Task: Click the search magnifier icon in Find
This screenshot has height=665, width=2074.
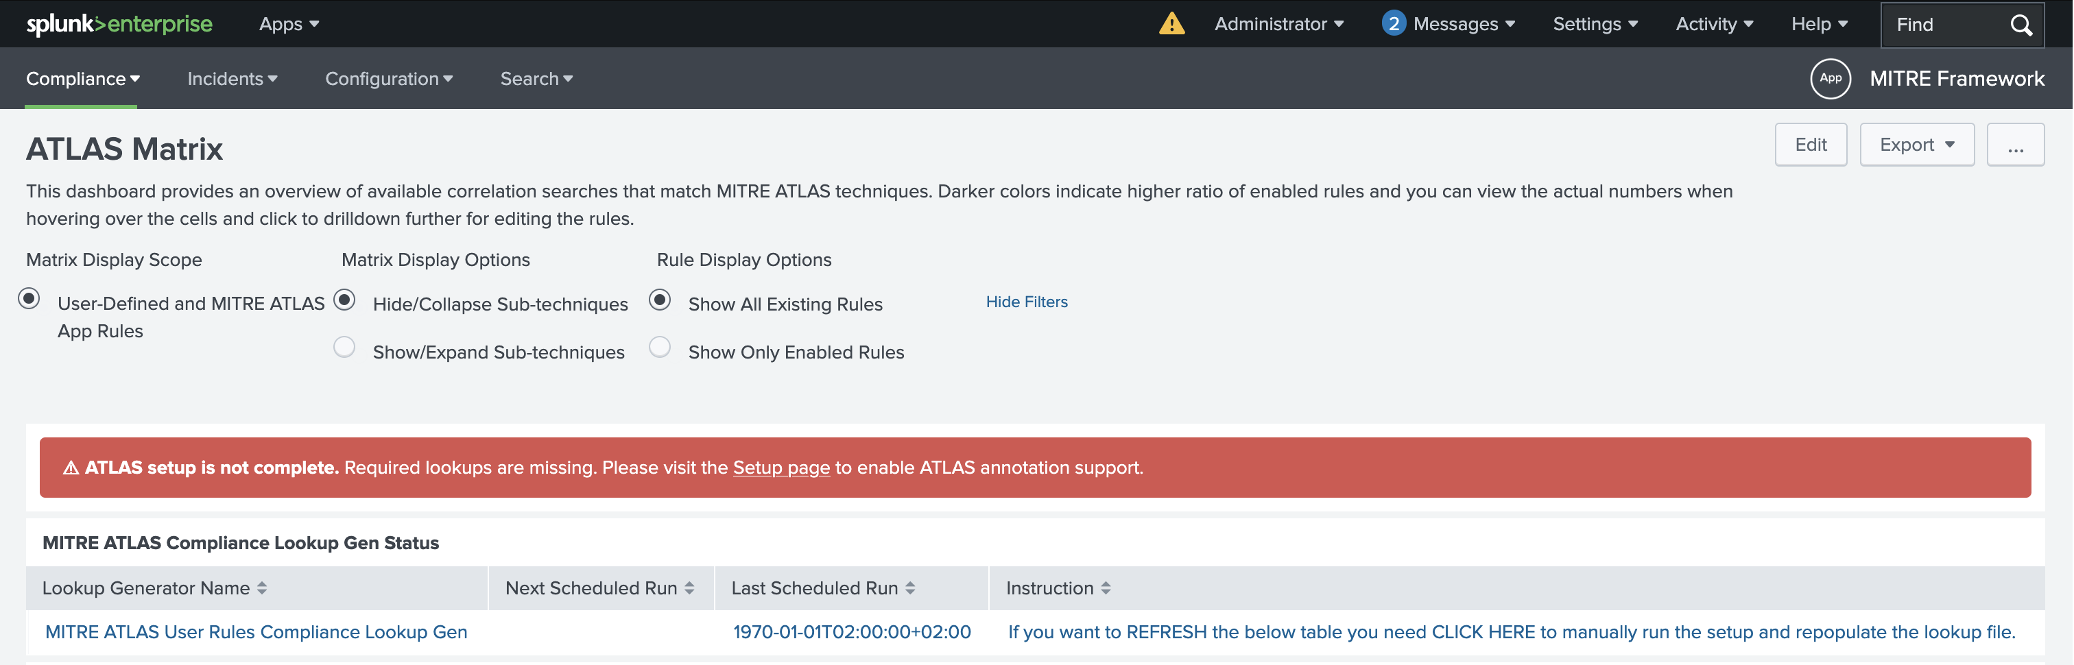Action: click(x=2021, y=25)
